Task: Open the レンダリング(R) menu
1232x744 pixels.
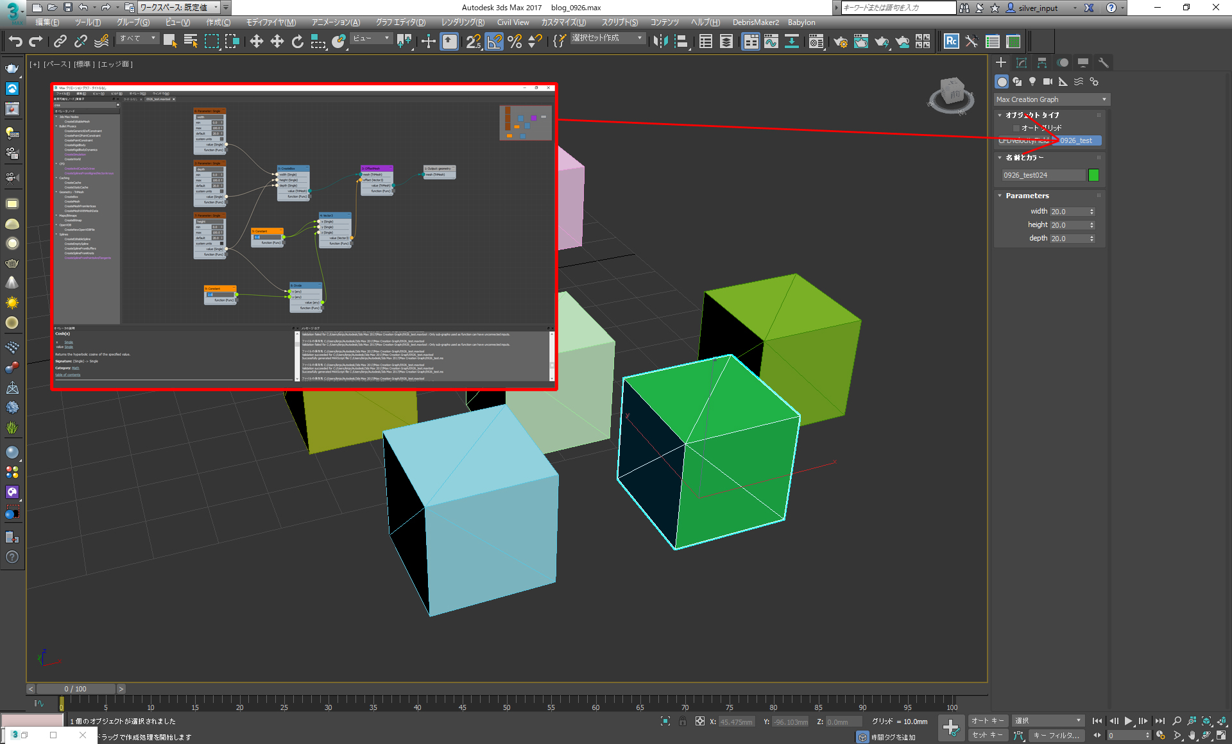Action: pos(463,22)
